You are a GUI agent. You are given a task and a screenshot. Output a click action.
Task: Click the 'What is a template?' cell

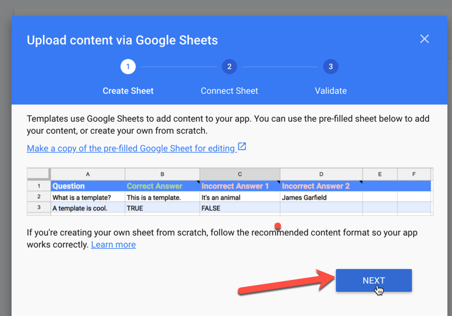(x=88, y=198)
